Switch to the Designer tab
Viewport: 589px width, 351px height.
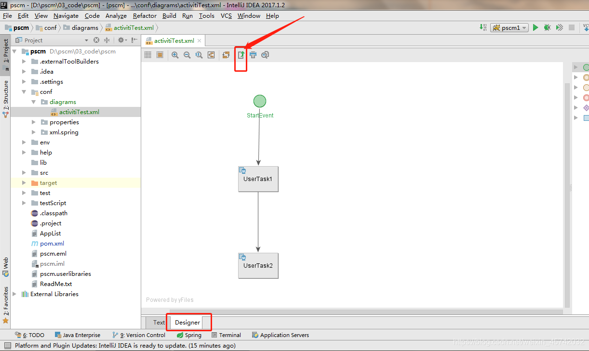[x=187, y=323]
